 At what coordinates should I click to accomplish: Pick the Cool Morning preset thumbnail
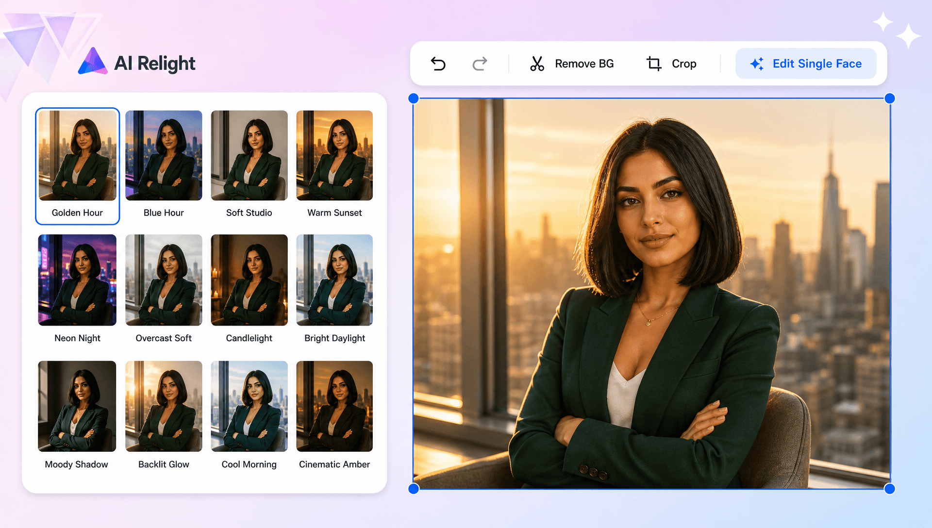[249, 406]
